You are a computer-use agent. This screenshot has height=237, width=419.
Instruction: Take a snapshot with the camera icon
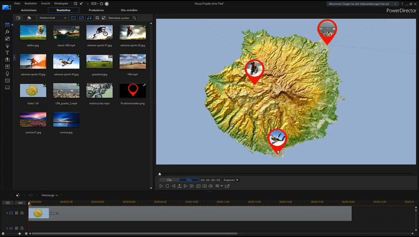point(198,186)
